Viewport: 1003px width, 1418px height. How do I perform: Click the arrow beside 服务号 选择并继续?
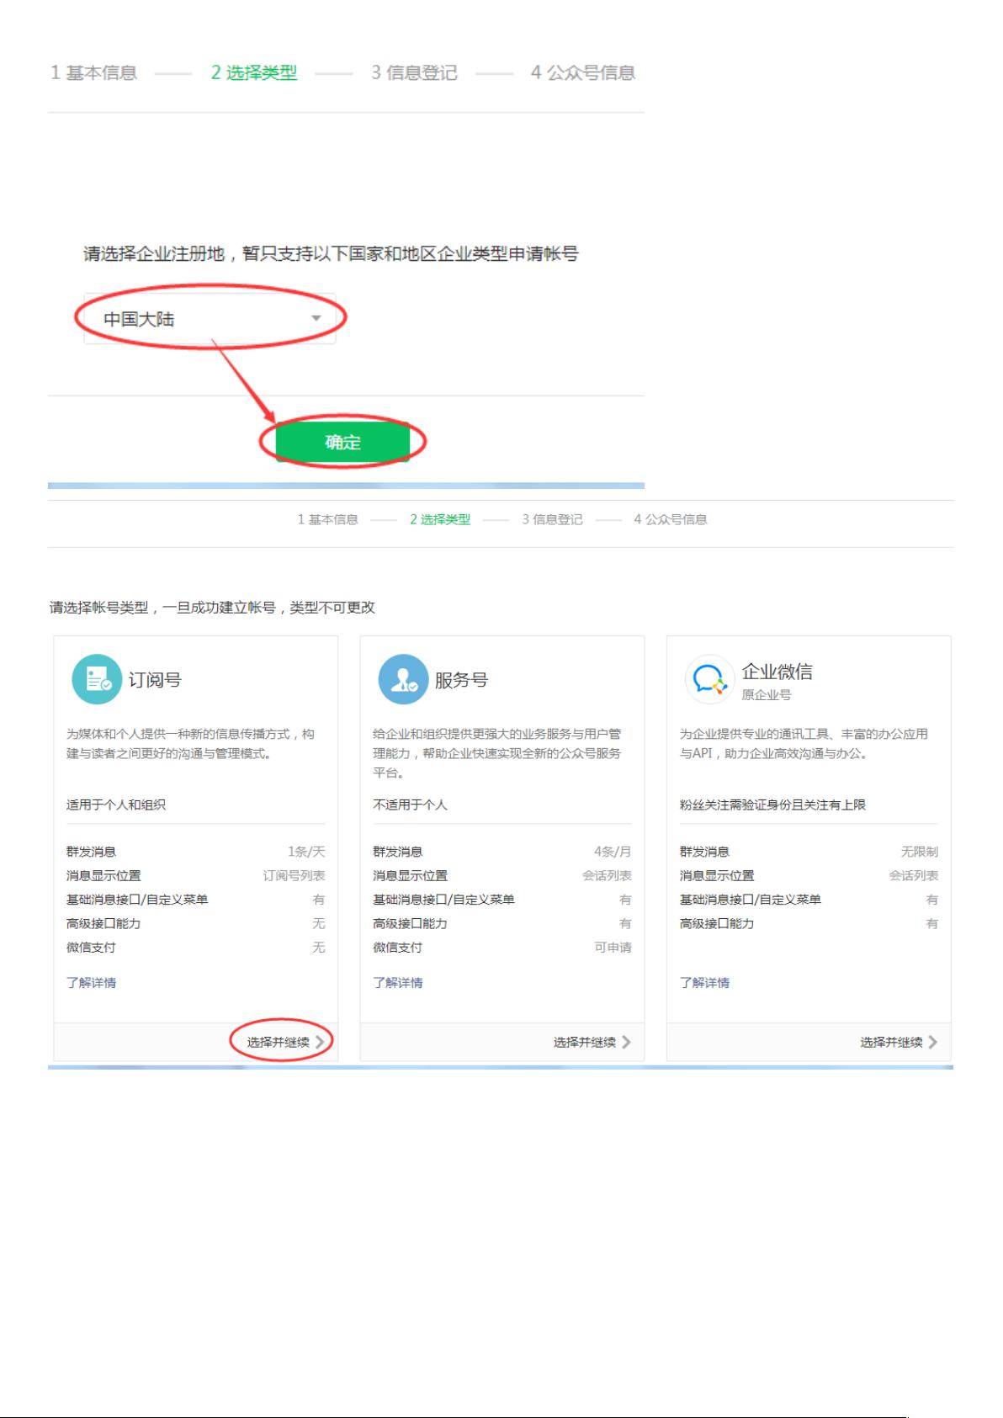point(626,1042)
